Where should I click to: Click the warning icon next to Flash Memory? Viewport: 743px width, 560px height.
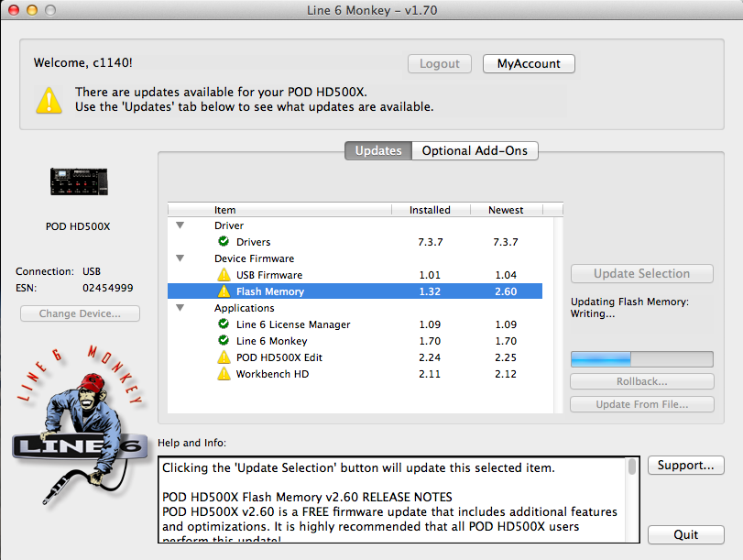tap(224, 291)
